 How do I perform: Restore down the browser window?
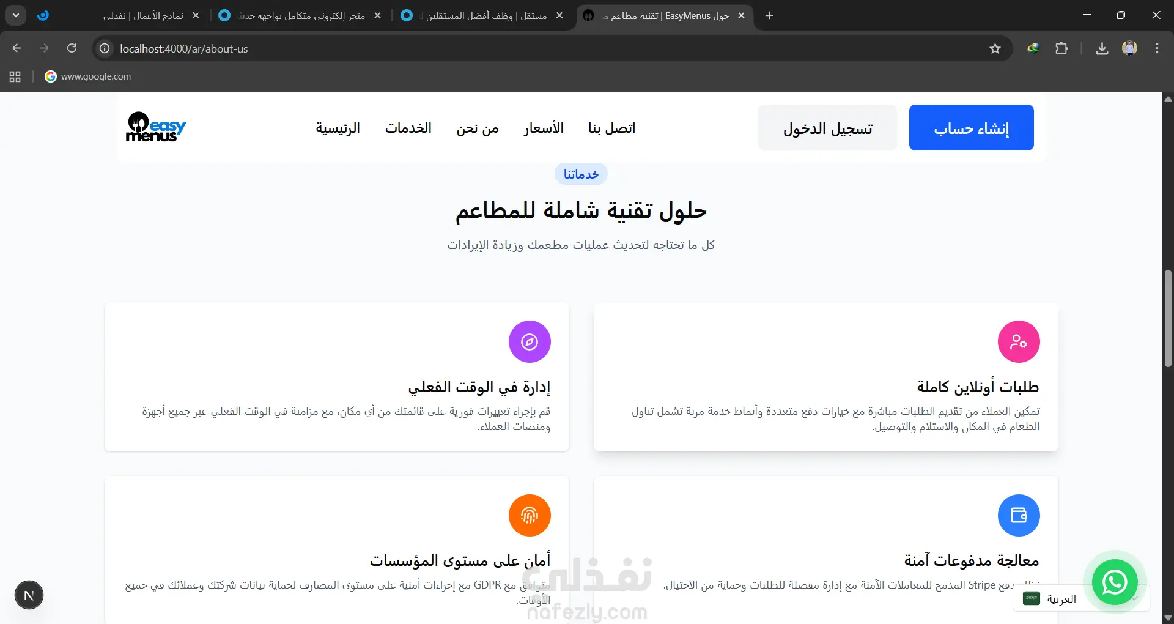click(x=1121, y=15)
